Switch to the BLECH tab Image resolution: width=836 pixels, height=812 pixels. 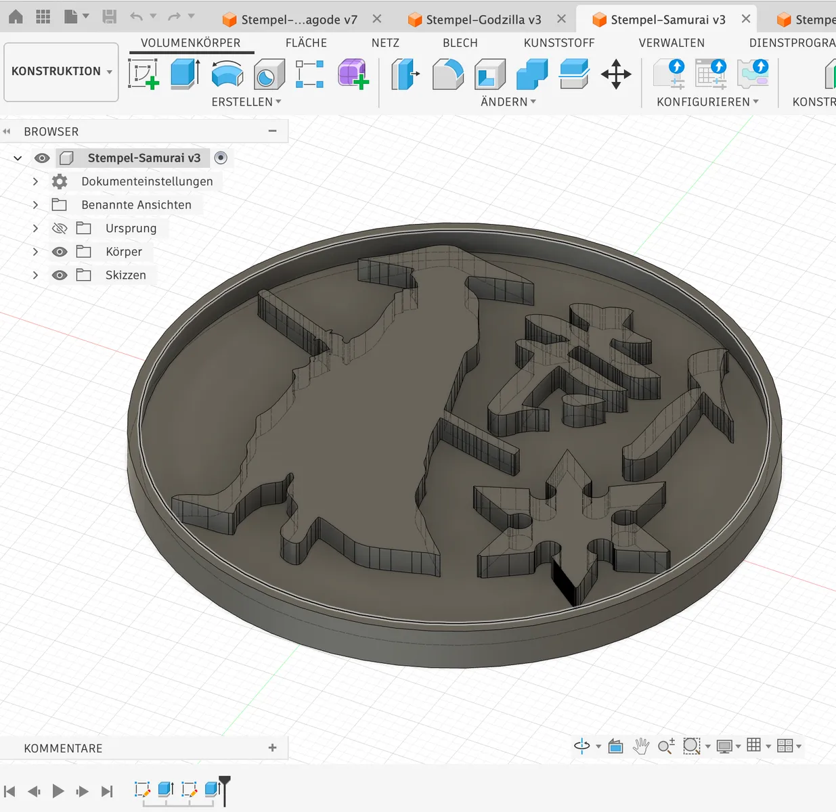point(460,43)
